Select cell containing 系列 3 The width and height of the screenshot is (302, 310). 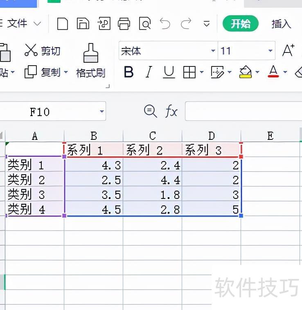(x=212, y=149)
